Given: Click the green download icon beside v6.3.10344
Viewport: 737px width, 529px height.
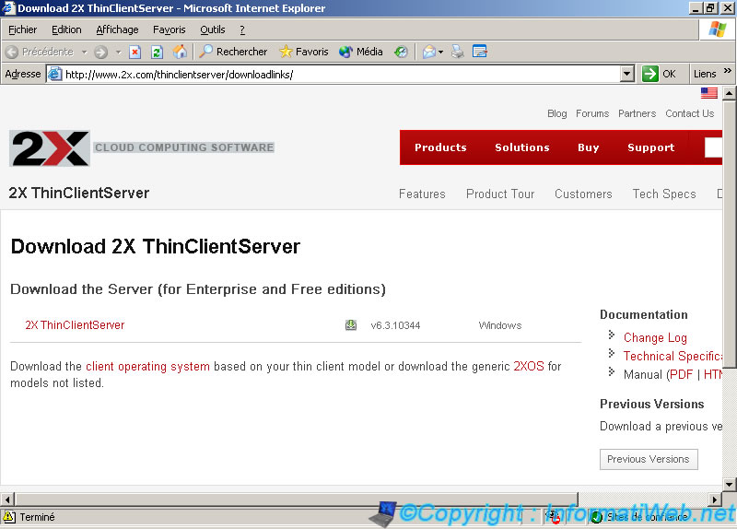Looking at the screenshot, I should [351, 325].
